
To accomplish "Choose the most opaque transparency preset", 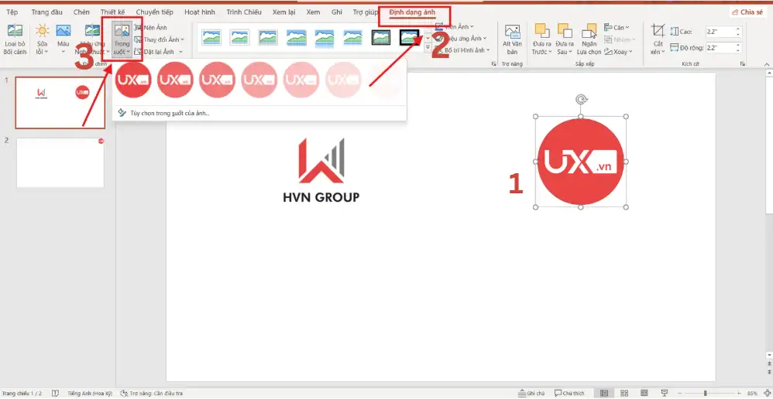I will (133, 80).
